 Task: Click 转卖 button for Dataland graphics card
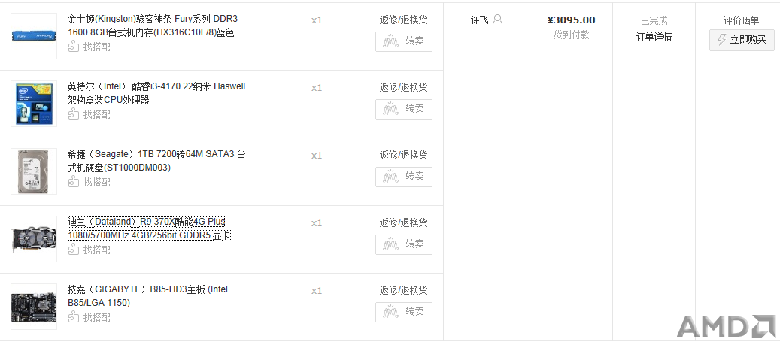[x=404, y=244]
